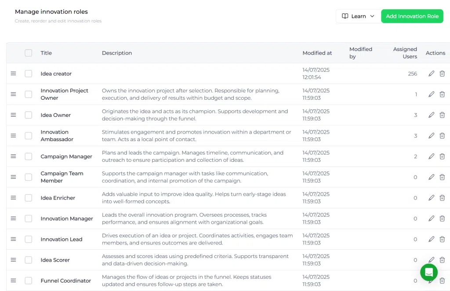
Task: Delete the Innovation Project Owner role
Action: click(442, 94)
